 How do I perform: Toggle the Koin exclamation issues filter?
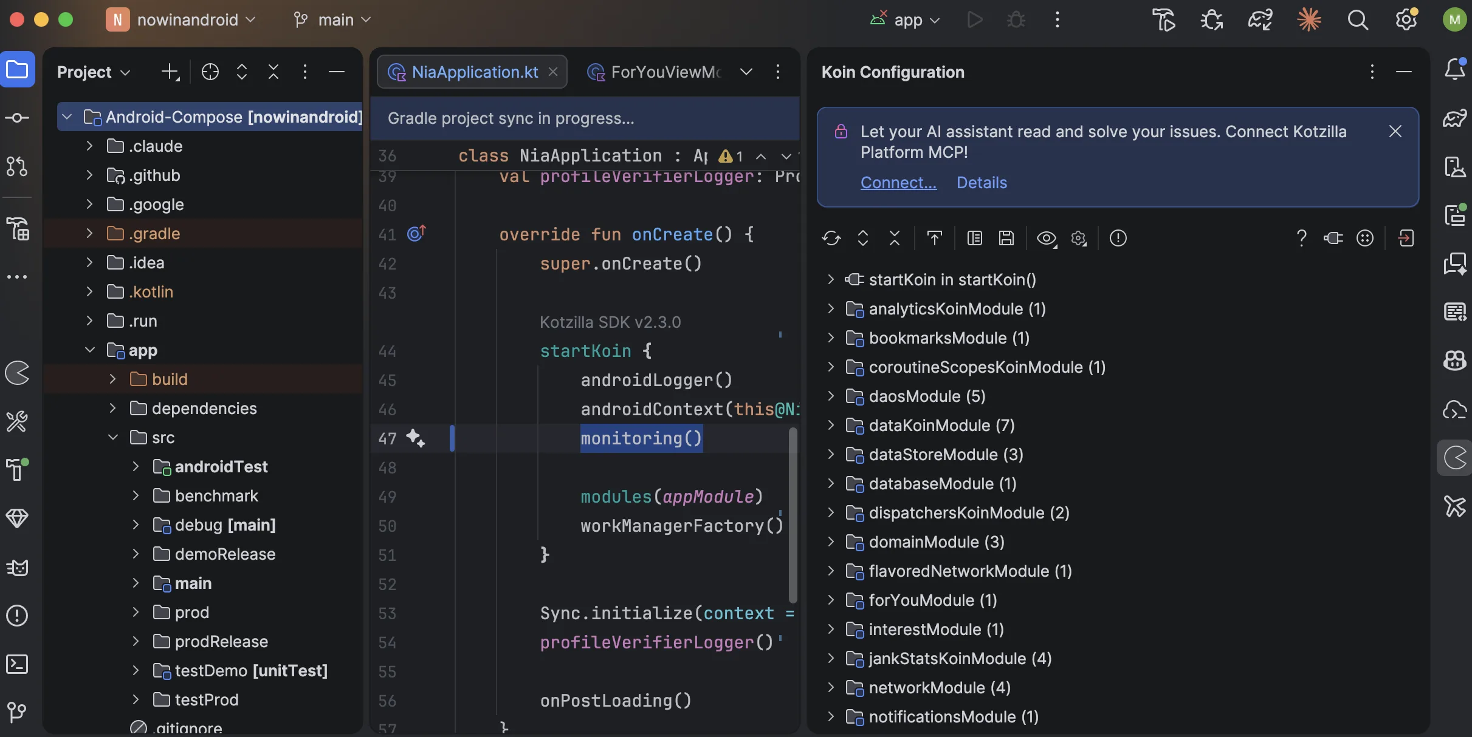tap(1118, 238)
